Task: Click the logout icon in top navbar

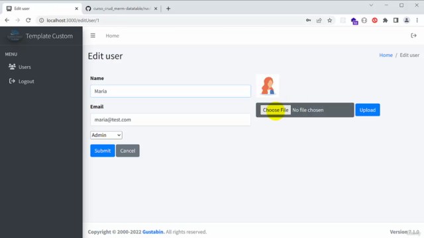Action: click(413, 36)
